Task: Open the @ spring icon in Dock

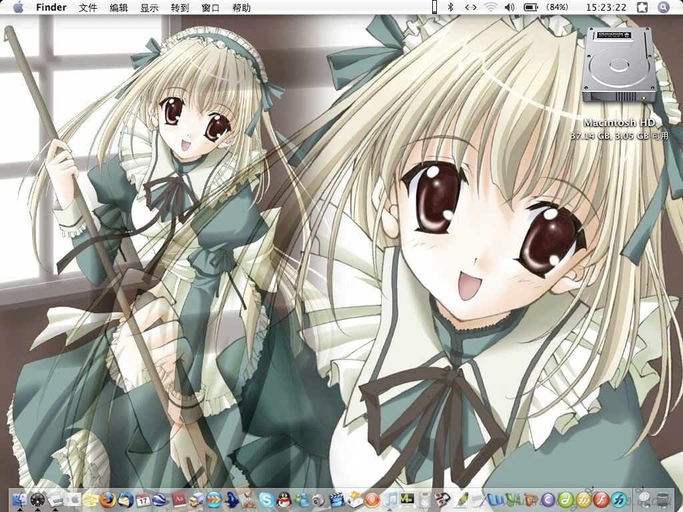Action: 644,500
